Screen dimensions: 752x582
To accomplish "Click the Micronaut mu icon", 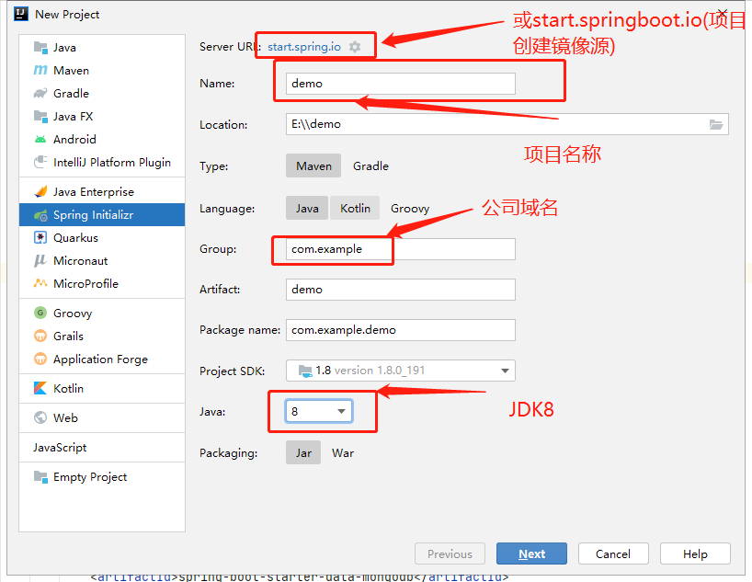I will click(40, 260).
